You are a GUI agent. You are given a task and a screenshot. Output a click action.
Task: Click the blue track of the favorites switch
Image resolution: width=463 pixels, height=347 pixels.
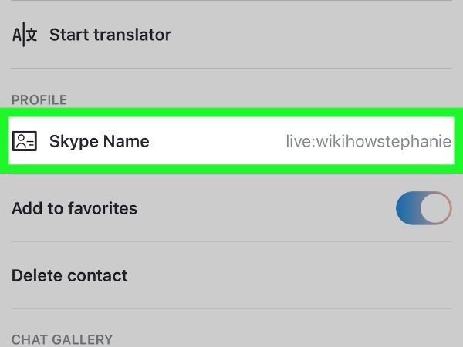click(408, 208)
